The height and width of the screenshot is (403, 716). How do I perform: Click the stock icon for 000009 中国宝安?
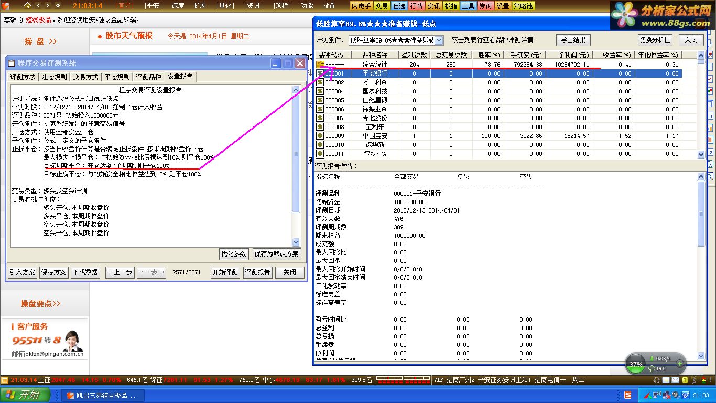click(320, 136)
